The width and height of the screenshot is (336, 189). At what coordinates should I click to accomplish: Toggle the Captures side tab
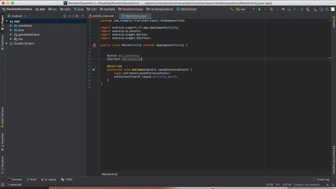point(2,43)
